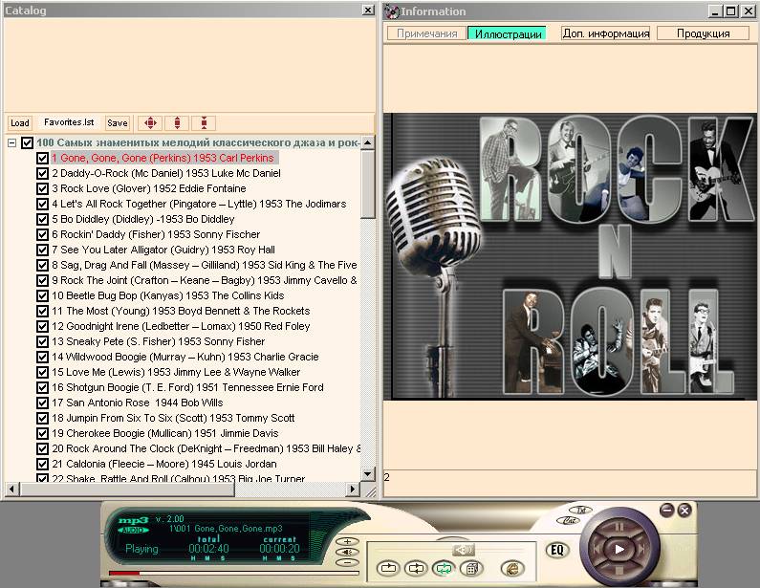Select '19 Cherokee Boogie' track
The height and width of the screenshot is (588, 760).
(x=164, y=433)
